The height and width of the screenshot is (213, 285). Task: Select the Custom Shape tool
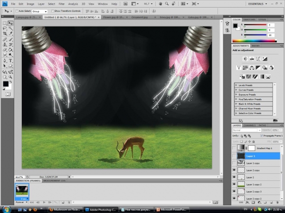pos(10,66)
